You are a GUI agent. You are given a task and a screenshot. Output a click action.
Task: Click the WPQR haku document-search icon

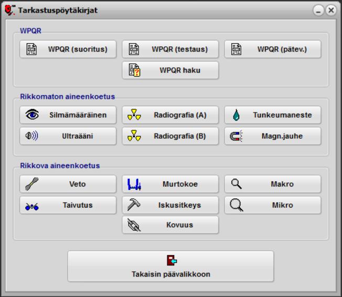tap(134, 70)
